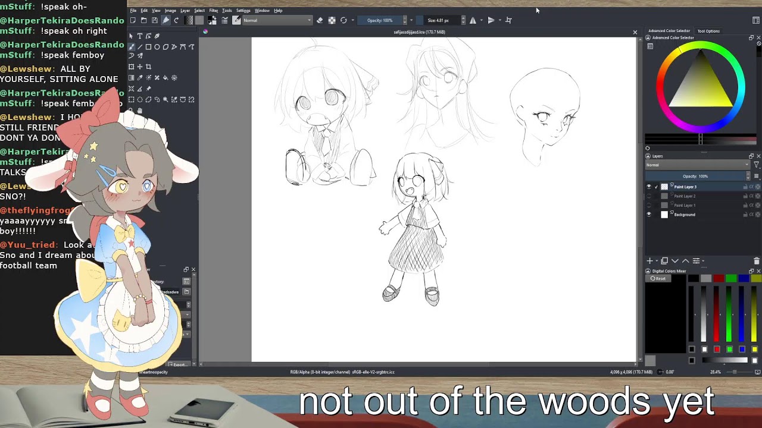
Task: Open the File menu
Action: pyautogui.click(x=133, y=10)
